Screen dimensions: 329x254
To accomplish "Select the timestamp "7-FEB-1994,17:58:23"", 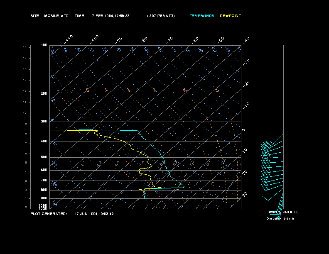I will pos(110,16).
